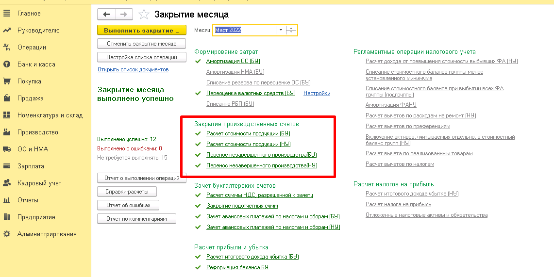The height and width of the screenshot is (277, 554).
Task: Click the Отчет об ошибках button
Action: pyautogui.click(x=128, y=205)
